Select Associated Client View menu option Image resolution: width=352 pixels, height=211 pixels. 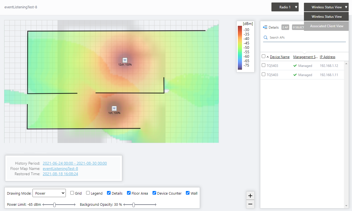tap(326, 26)
